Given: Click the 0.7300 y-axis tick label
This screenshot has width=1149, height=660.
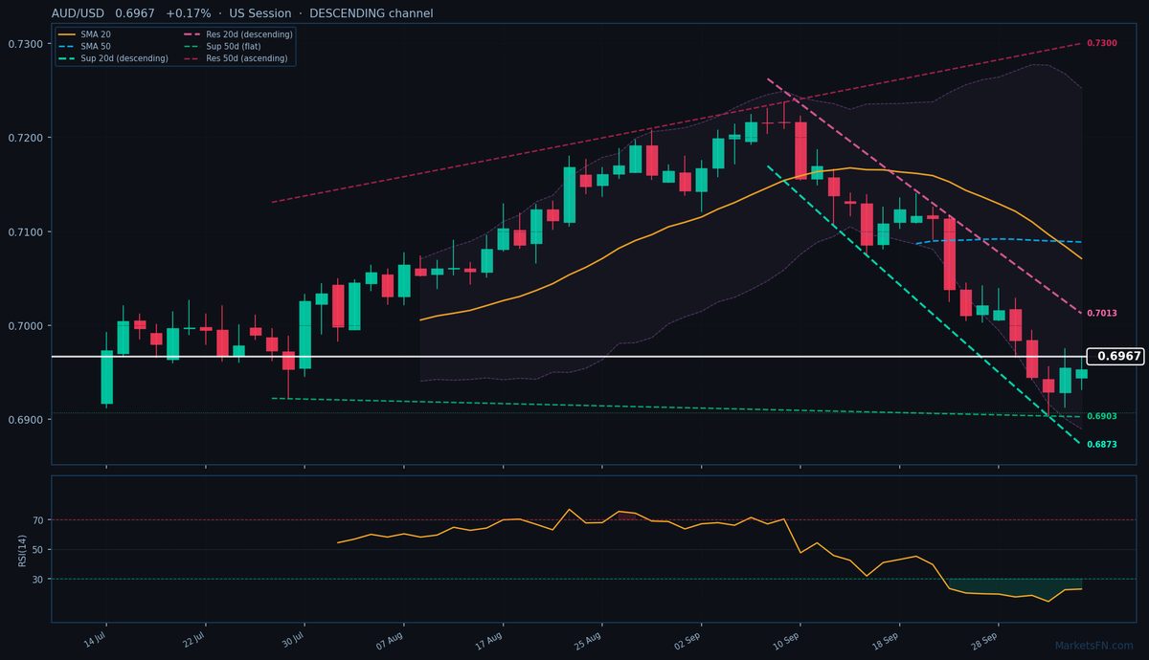Looking at the screenshot, I should (25, 44).
